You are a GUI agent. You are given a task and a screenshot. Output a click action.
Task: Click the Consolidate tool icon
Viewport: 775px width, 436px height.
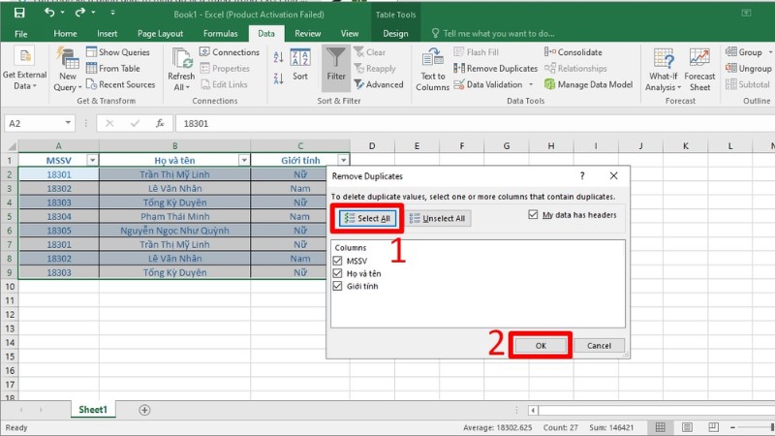[551, 52]
